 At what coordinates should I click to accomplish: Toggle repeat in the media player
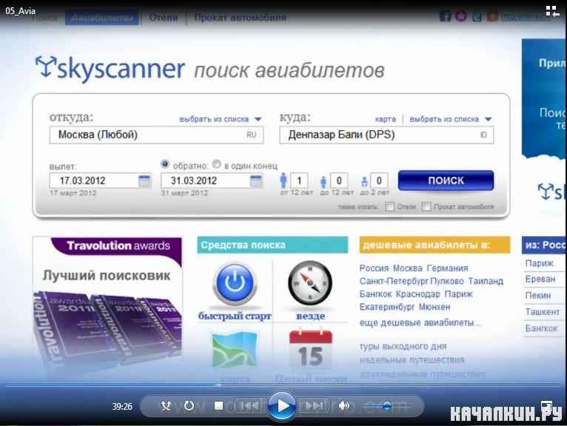189,406
